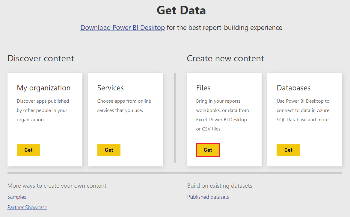Click the More ways to create your own content label
Screen dimensions: 350x217
click(x=57, y=186)
